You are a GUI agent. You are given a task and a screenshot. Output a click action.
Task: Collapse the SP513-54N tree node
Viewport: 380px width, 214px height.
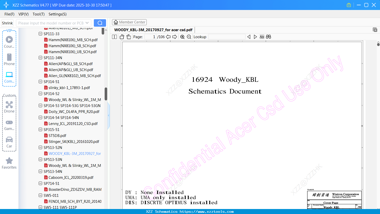40,171
